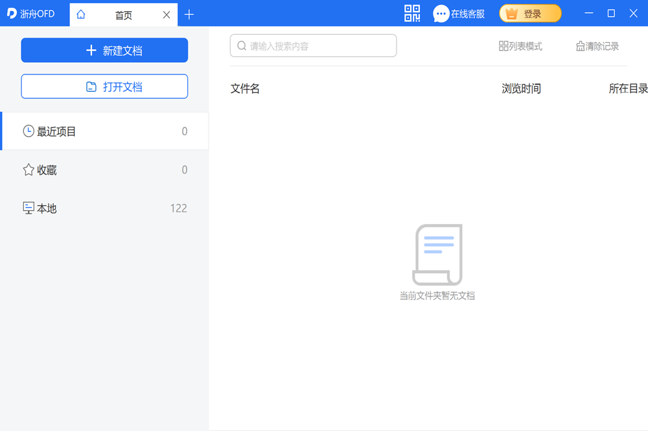Image resolution: width=648 pixels, height=431 pixels.
Task: Sort by 浏览时间 column header
Action: (x=521, y=89)
